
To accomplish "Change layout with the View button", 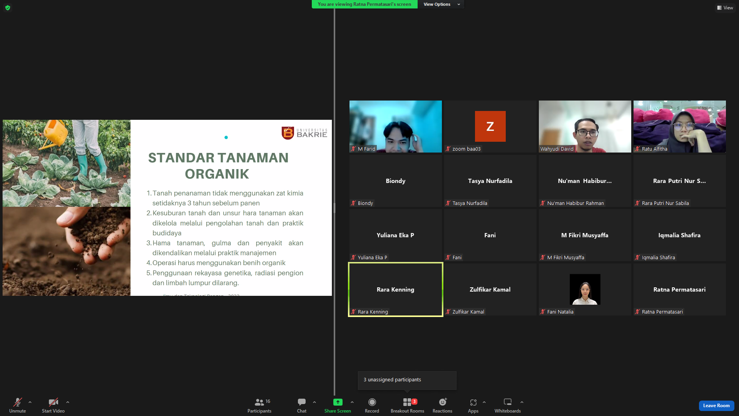I will [x=725, y=8].
